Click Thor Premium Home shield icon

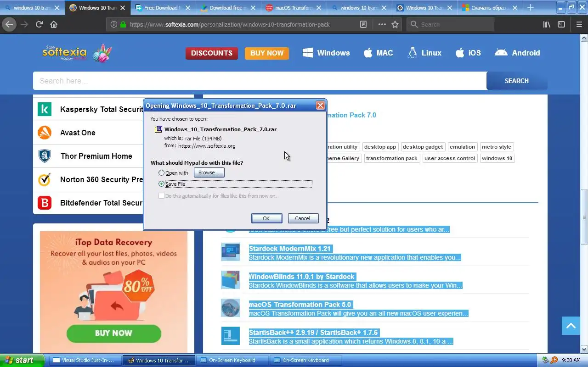pos(45,156)
